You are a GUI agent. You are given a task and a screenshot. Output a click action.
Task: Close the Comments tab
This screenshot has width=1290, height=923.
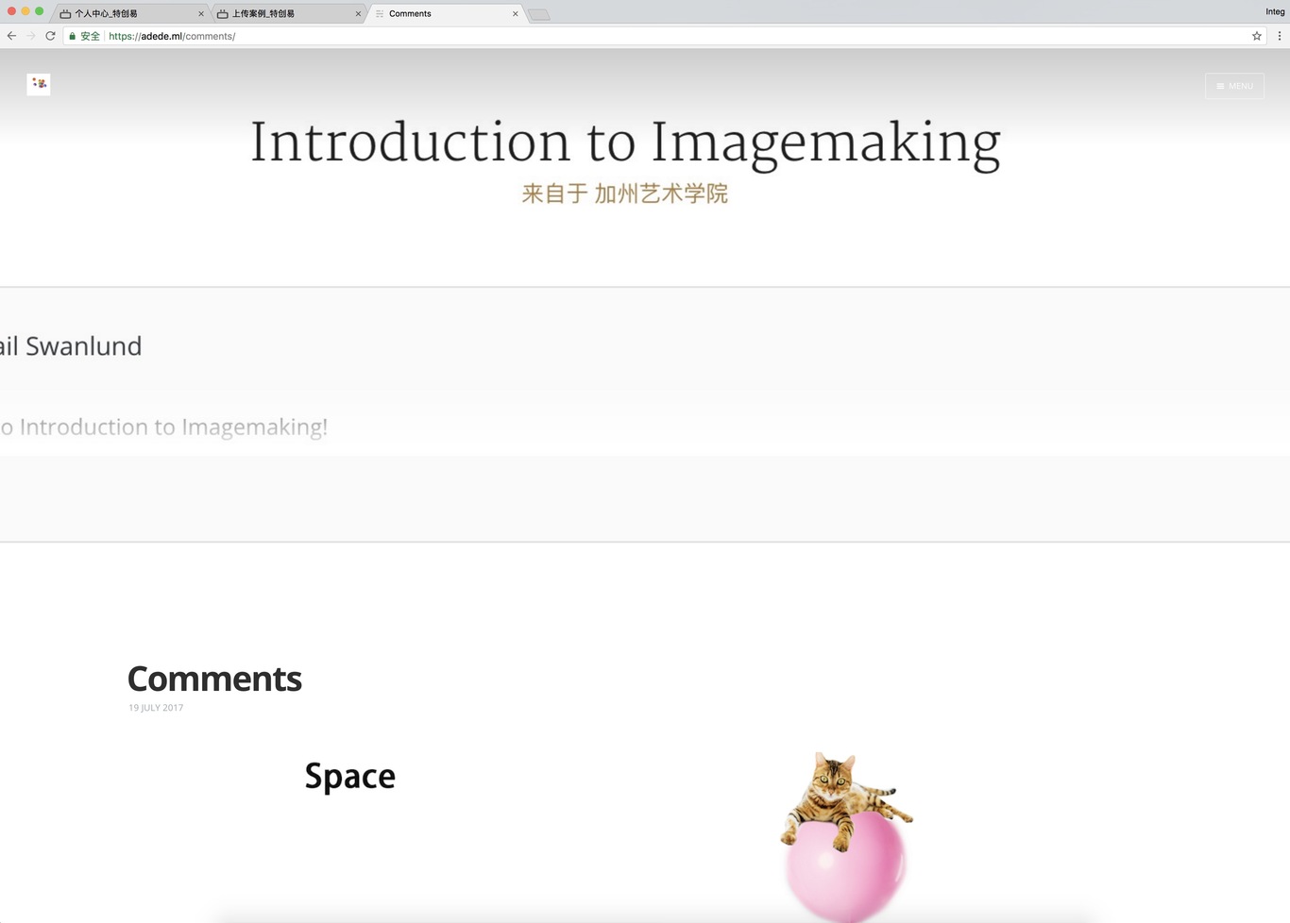[515, 14]
